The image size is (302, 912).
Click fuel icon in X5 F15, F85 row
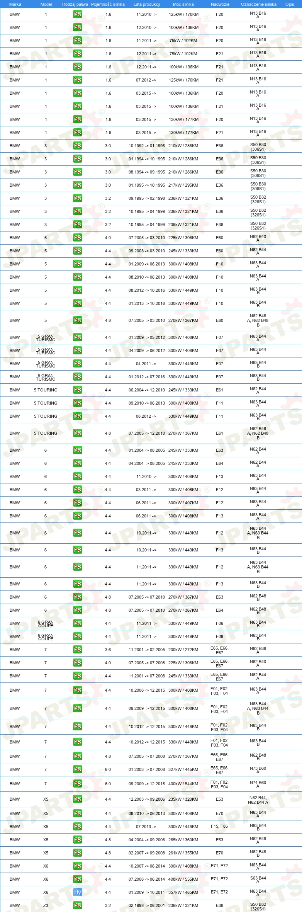pyautogui.click(x=78, y=827)
